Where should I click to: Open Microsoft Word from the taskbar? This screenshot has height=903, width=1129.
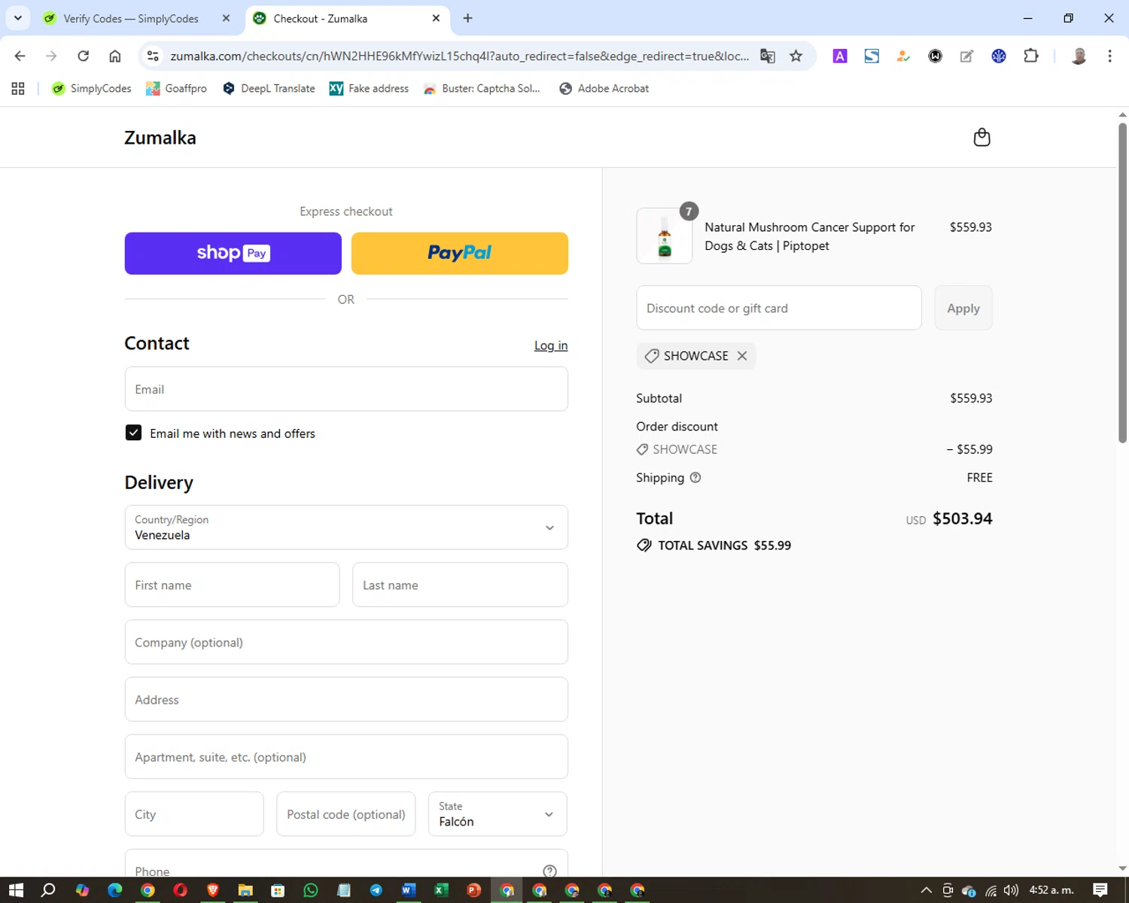(409, 890)
